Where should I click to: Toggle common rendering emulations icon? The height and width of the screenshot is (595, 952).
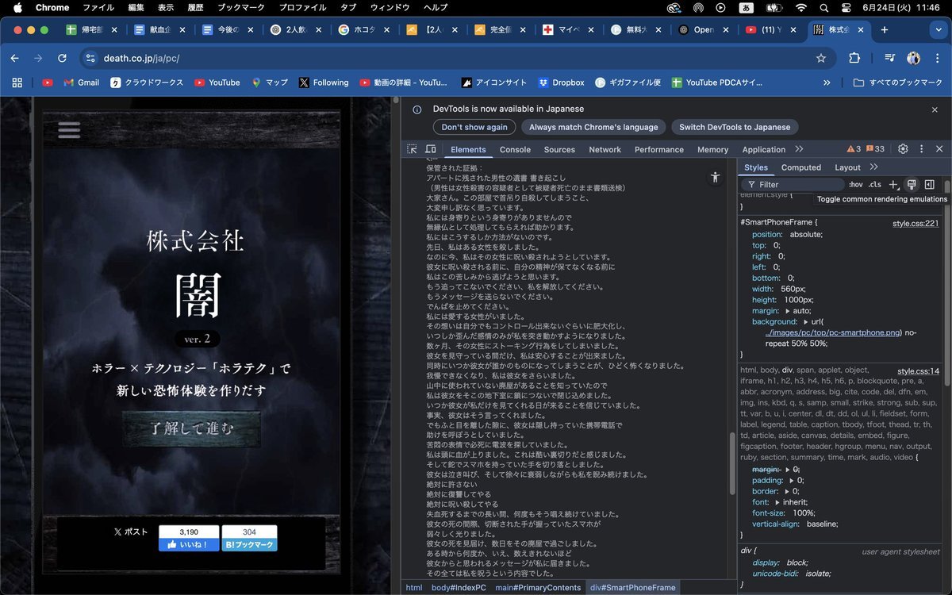click(912, 184)
